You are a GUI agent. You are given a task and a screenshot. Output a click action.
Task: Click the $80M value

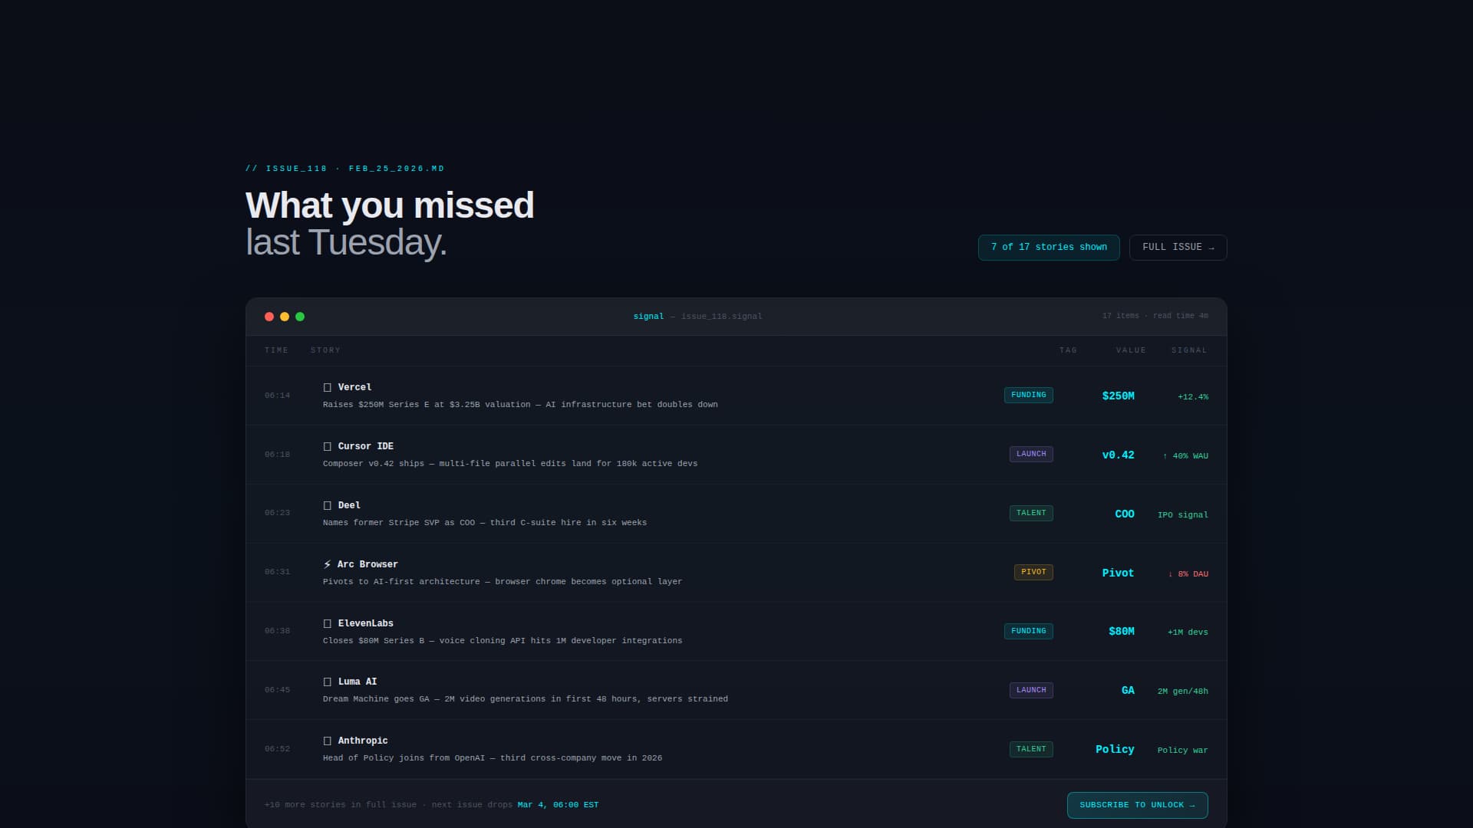point(1121,632)
